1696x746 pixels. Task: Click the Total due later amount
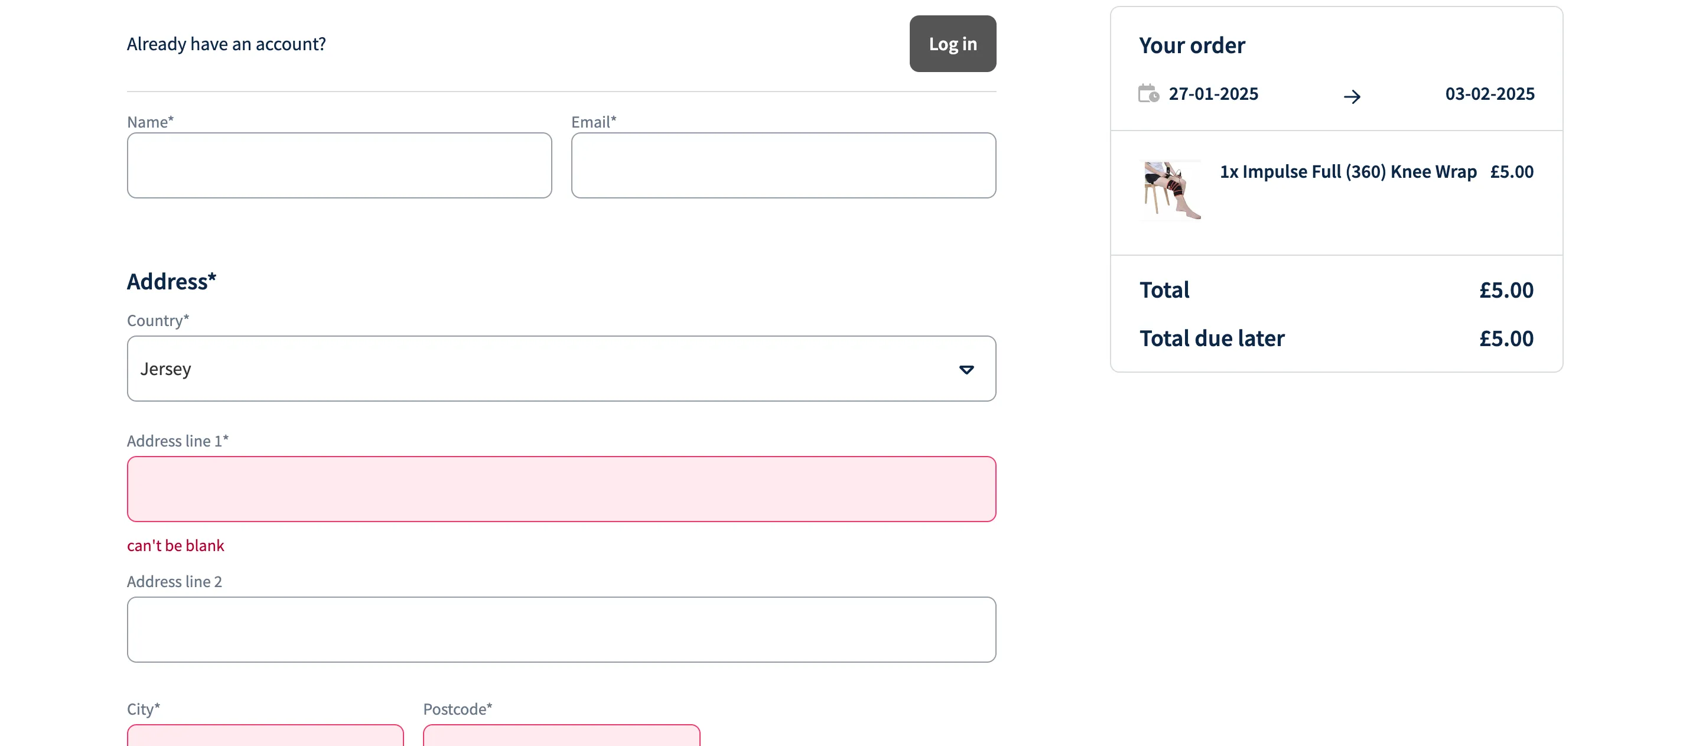(1506, 338)
